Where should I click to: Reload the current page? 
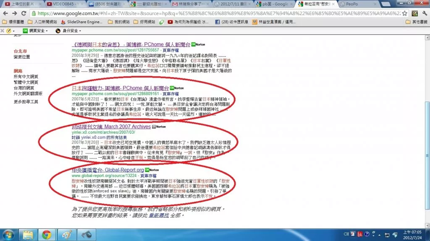(x=24, y=13)
